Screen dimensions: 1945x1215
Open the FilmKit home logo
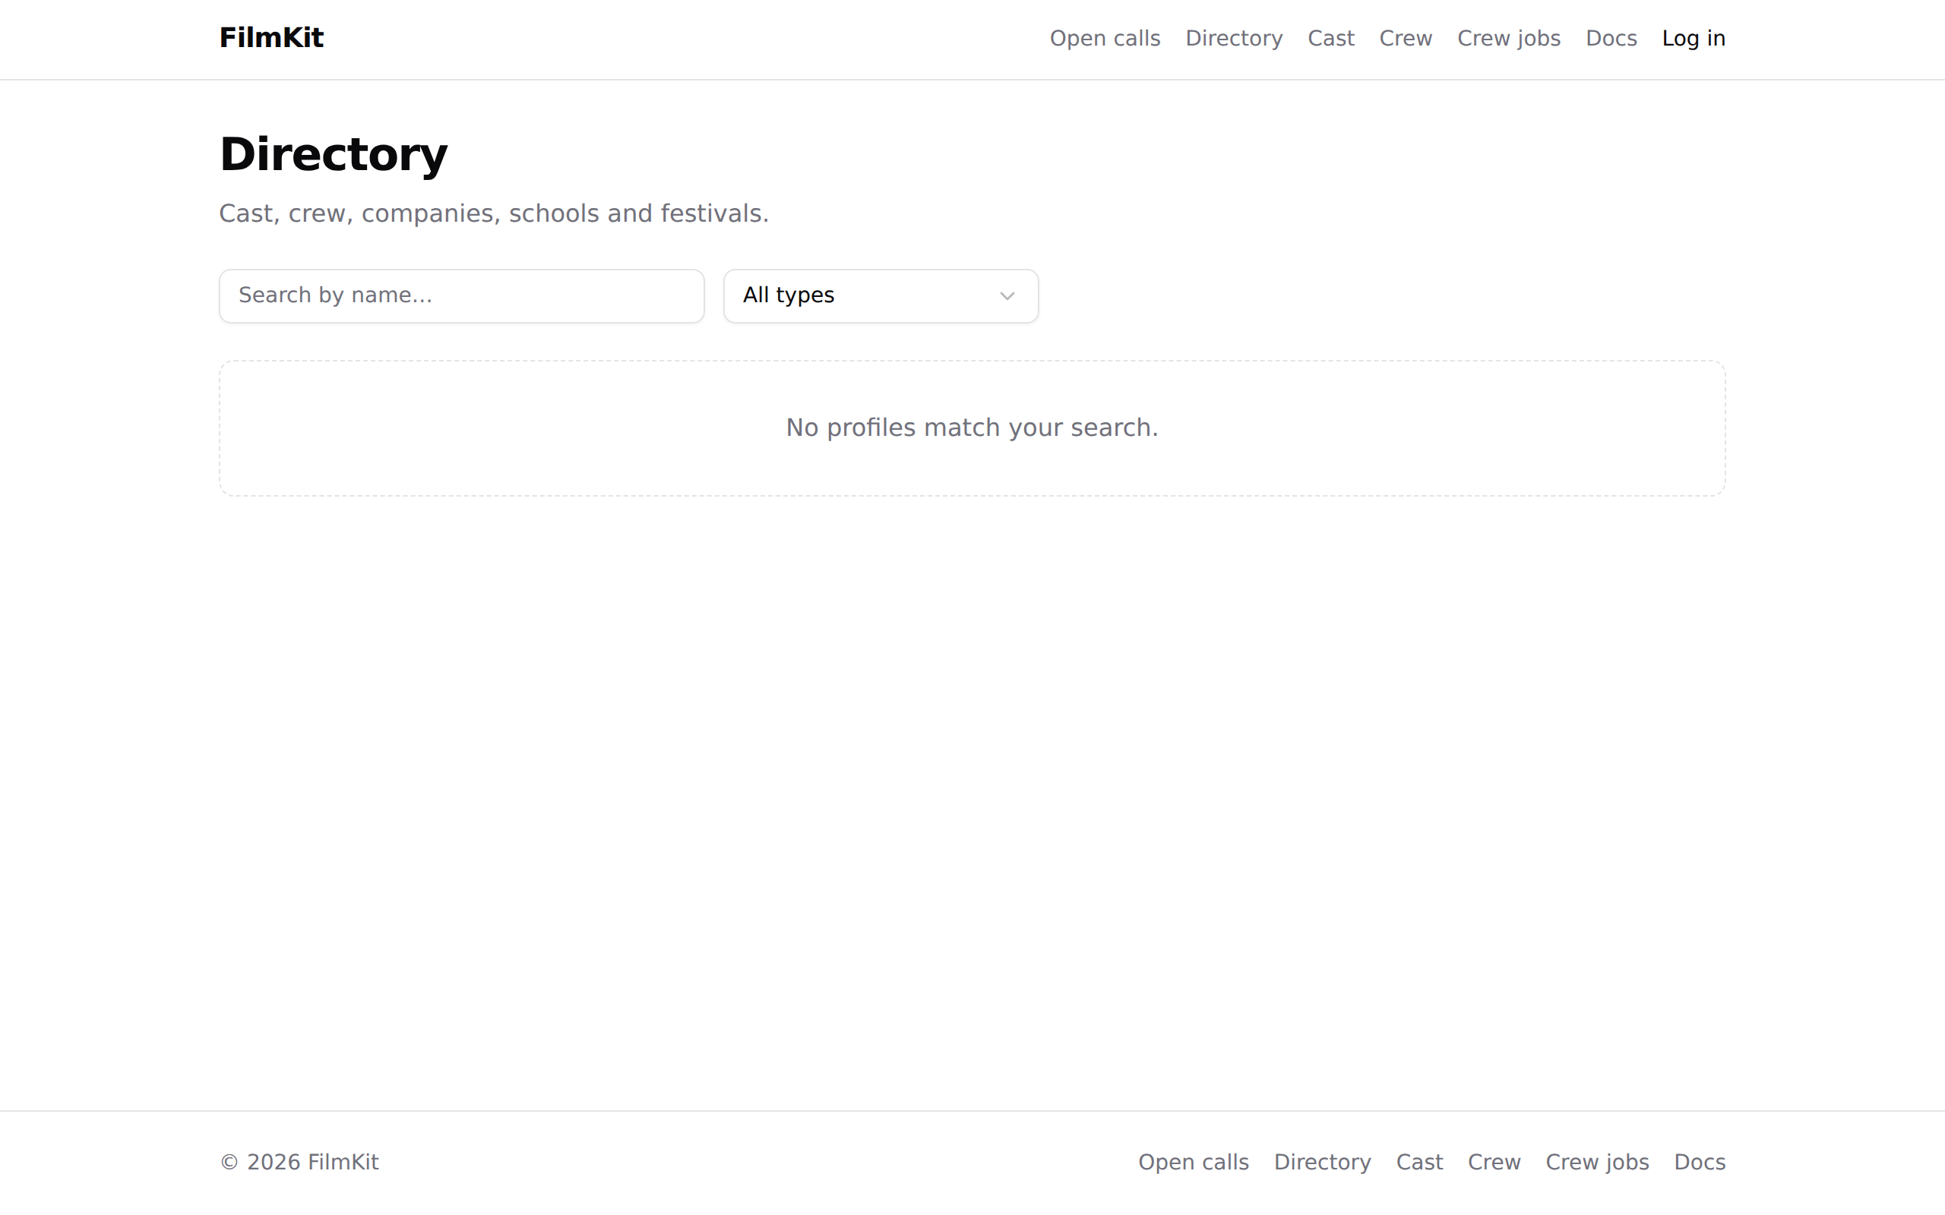coord(270,38)
